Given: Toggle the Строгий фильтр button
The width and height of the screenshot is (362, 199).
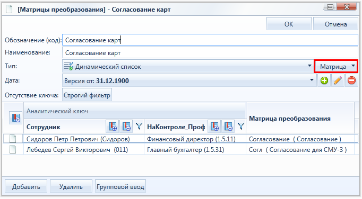Looking at the screenshot, I should coord(87,95).
